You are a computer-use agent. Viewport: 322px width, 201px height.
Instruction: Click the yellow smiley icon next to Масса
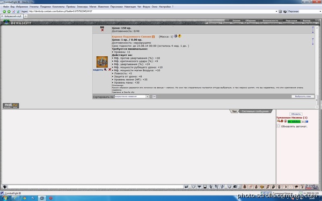click(180, 36)
